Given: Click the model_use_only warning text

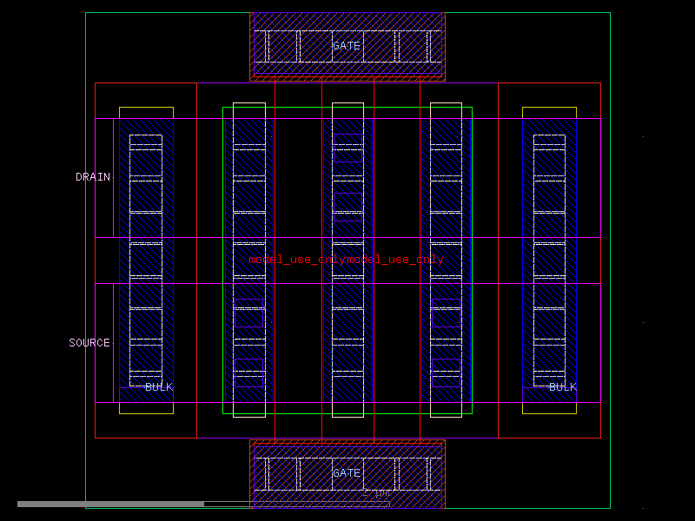Looking at the screenshot, I should point(344,259).
